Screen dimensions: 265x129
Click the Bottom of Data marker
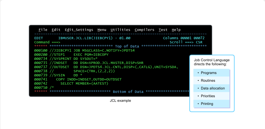coord(128,92)
